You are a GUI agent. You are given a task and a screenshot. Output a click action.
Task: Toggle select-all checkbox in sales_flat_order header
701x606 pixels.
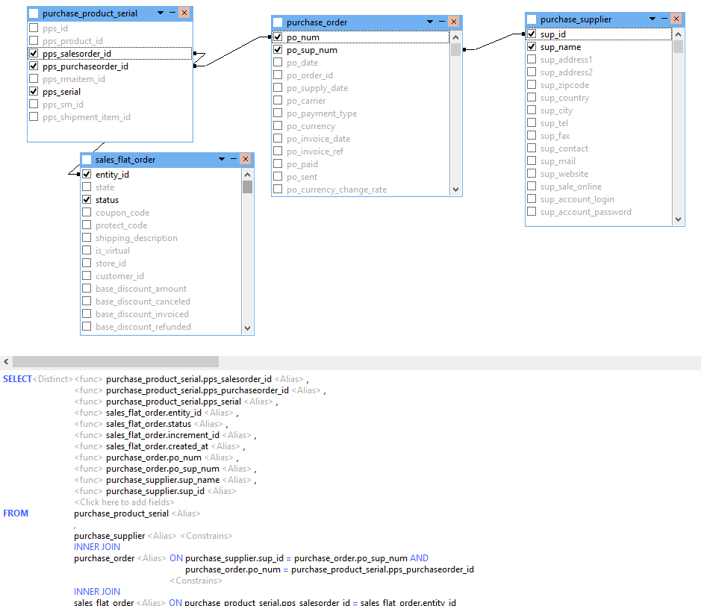(x=87, y=160)
